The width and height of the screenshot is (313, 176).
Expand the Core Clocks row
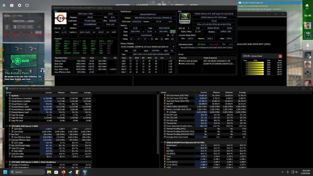tap(9, 132)
